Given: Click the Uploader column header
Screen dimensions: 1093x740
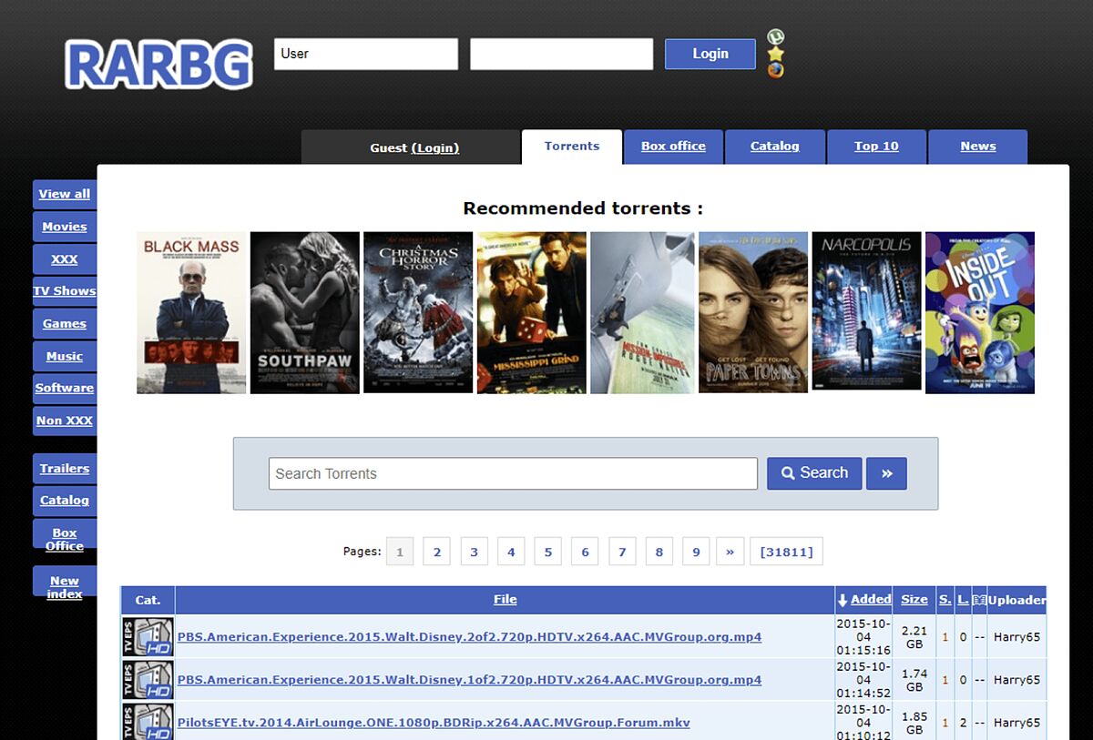Looking at the screenshot, I should (x=1016, y=600).
